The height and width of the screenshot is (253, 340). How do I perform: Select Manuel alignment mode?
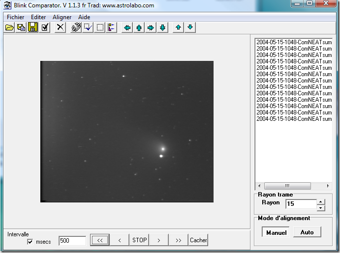click(276, 232)
